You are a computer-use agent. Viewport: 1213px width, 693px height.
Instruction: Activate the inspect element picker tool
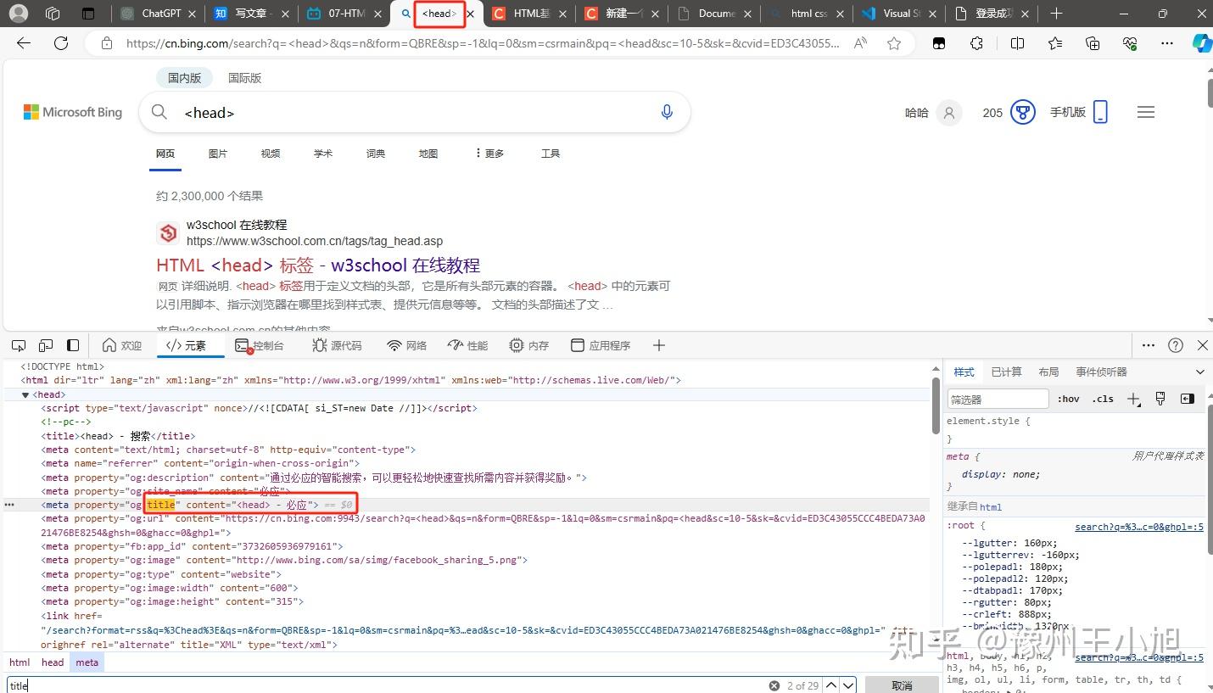tap(18, 345)
